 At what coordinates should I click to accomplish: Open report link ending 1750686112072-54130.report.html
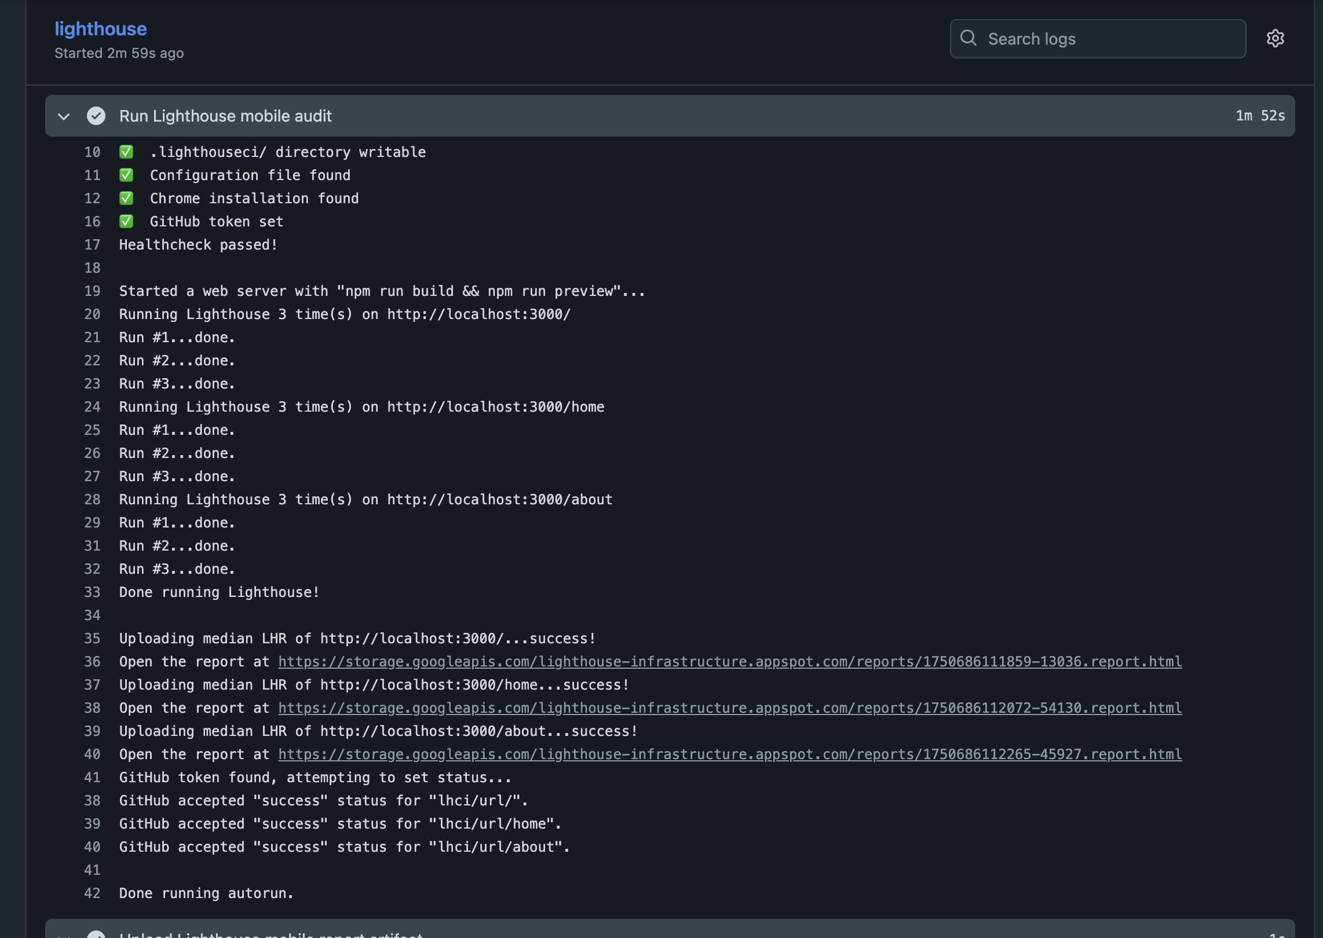click(x=730, y=708)
